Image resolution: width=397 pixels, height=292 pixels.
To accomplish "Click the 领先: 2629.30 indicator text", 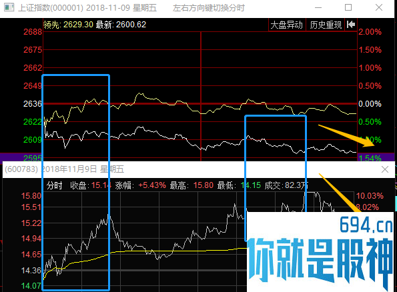I will tap(68, 25).
